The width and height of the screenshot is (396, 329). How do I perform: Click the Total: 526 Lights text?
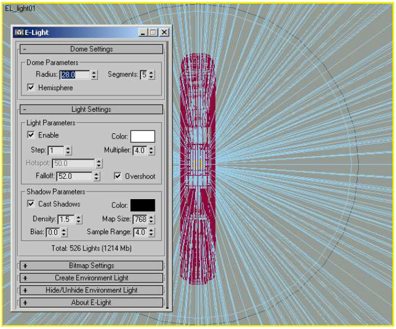[x=91, y=249]
